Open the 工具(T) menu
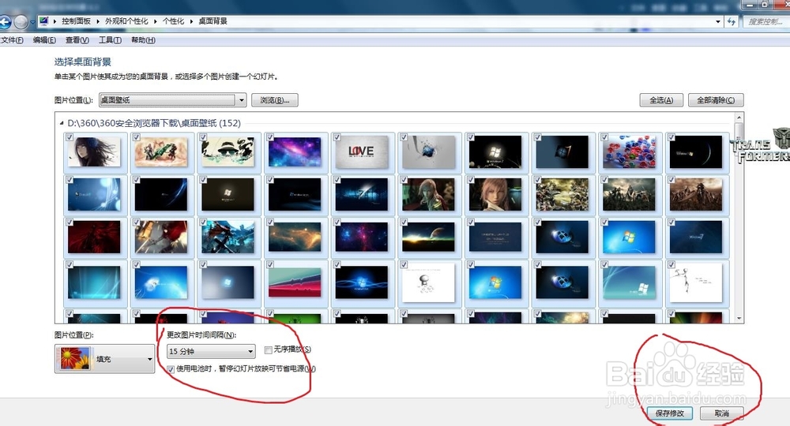 (x=110, y=40)
